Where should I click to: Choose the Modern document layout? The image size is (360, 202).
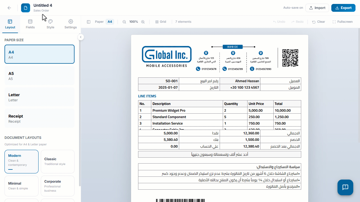(x=21, y=162)
